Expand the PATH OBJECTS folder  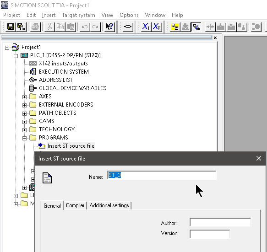(25, 113)
